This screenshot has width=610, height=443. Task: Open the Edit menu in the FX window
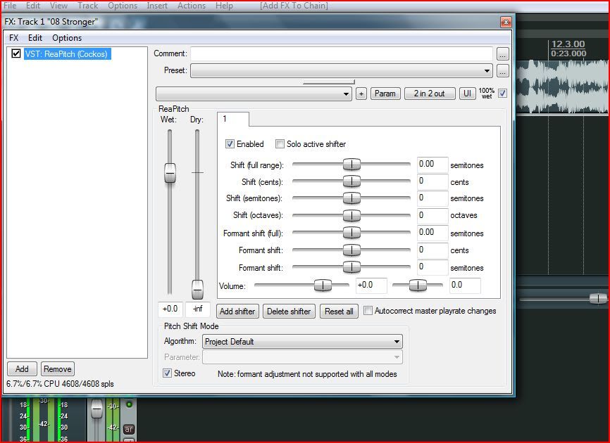pos(35,38)
